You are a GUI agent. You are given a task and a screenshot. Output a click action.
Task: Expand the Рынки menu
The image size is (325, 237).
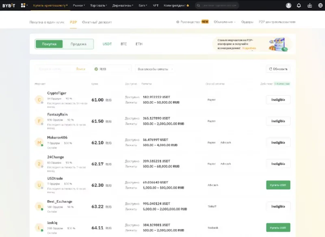79,5
